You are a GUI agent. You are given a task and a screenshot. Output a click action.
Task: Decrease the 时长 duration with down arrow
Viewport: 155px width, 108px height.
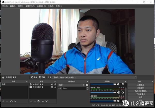click(x=87, y=89)
